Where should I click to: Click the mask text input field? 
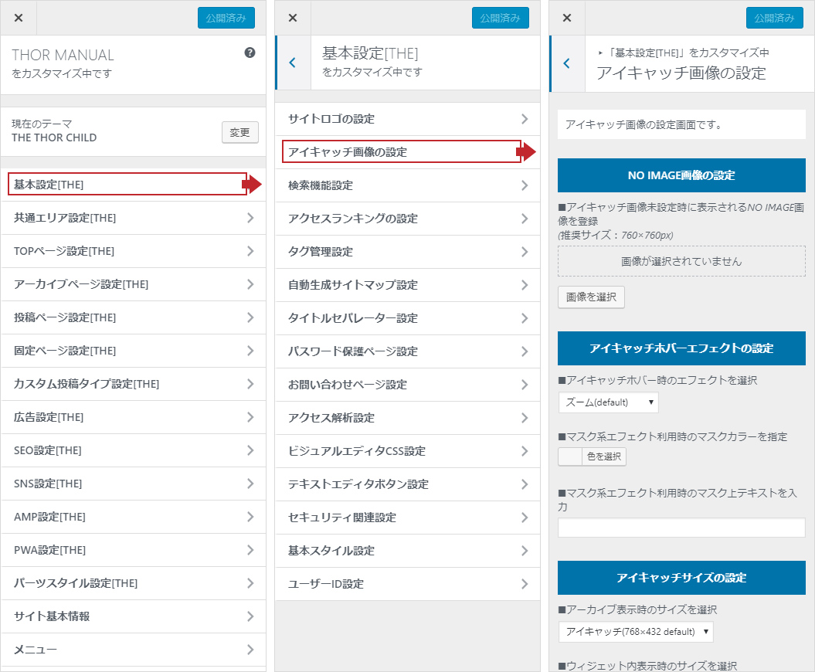pyautogui.click(x=681, y=528)
